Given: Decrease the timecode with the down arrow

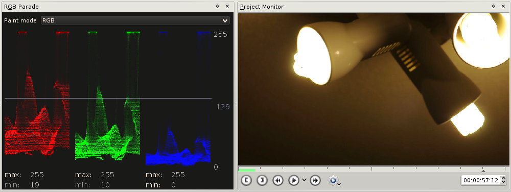Looking at the screenshot, I should point(503,182).
